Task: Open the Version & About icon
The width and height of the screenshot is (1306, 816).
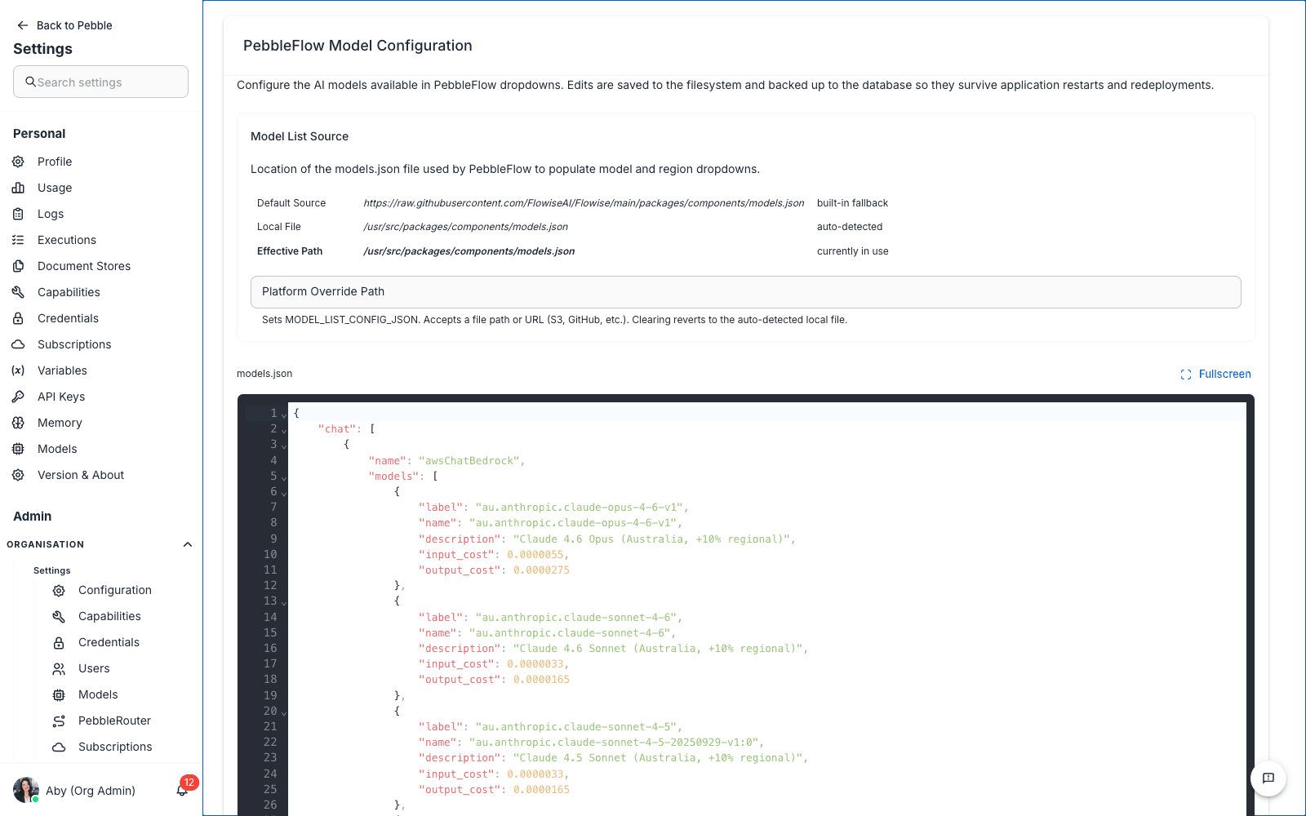Action: (x=18, y=475)
